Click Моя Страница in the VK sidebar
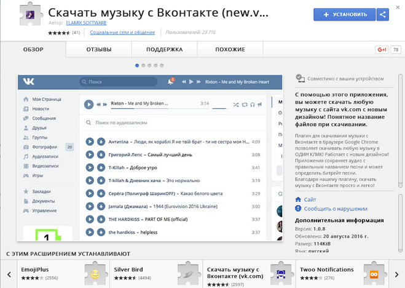Image resolution: width=405 pixels, height=288 pixels. (42, 99)
